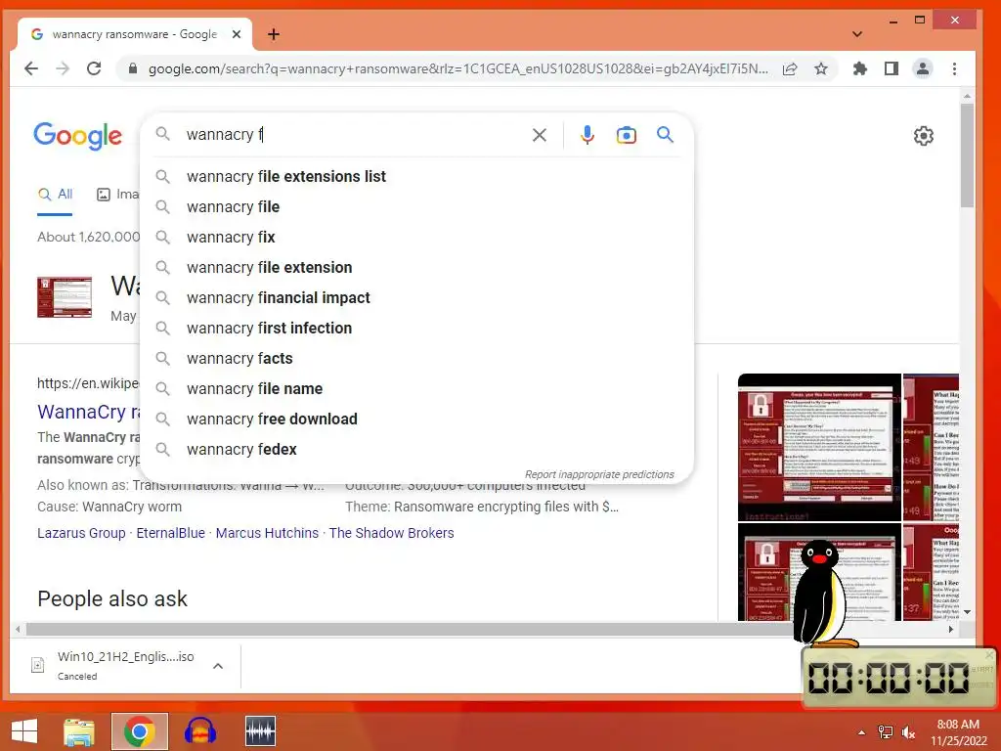Expand download item options chevron
This screenshot has height=751, width=1001.
218,666
